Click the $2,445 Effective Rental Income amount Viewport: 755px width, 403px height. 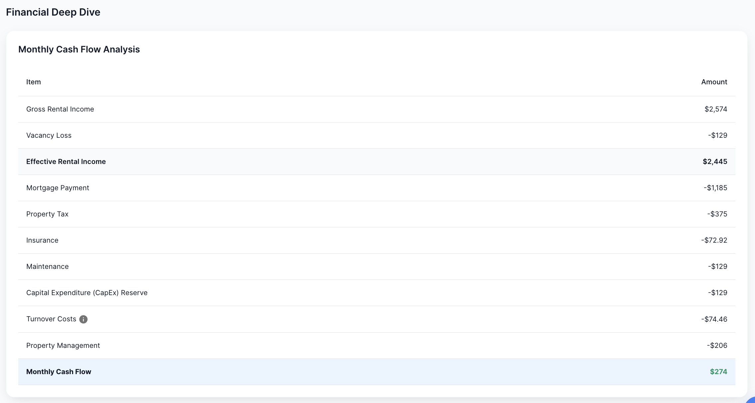click(714, 162)
